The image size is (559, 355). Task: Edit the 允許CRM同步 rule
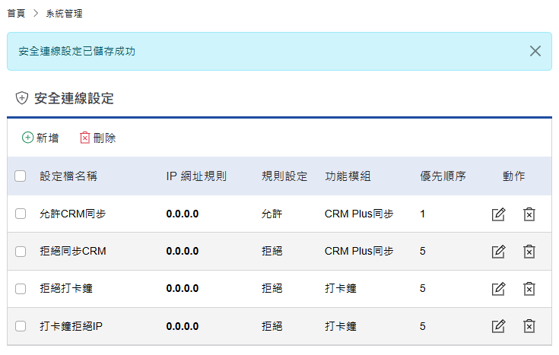[498, 214]
